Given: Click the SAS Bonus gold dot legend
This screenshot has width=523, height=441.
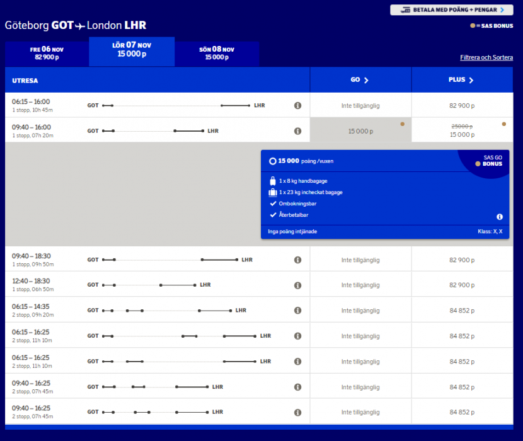Looking at the screenshot, I should [x=473, y=26].
